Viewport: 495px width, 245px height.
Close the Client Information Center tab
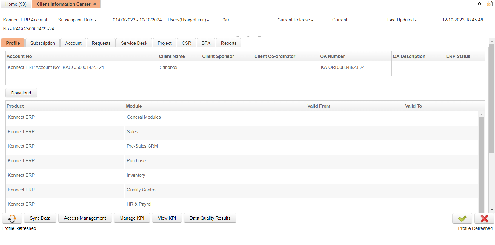coord(95,4)
